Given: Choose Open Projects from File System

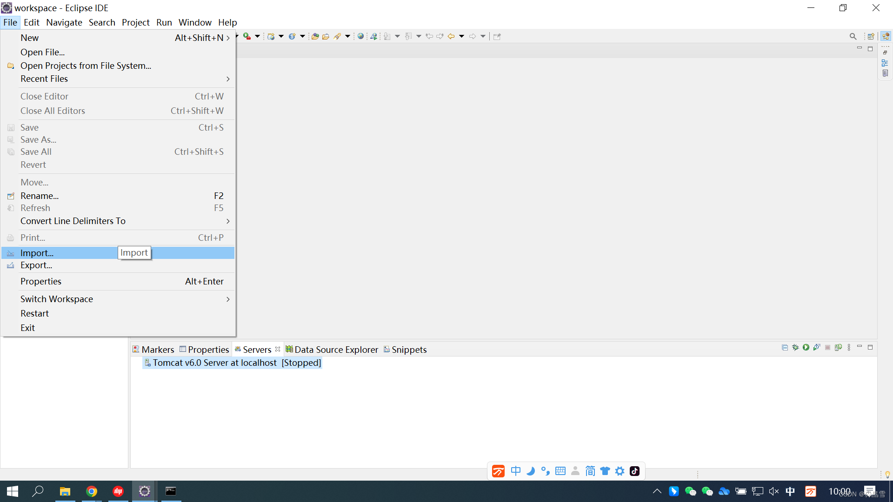Looking at the screenshot, I should [86, 66].
